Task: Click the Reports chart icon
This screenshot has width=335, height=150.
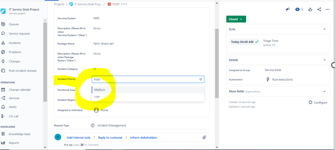Action: click(3, 143)
